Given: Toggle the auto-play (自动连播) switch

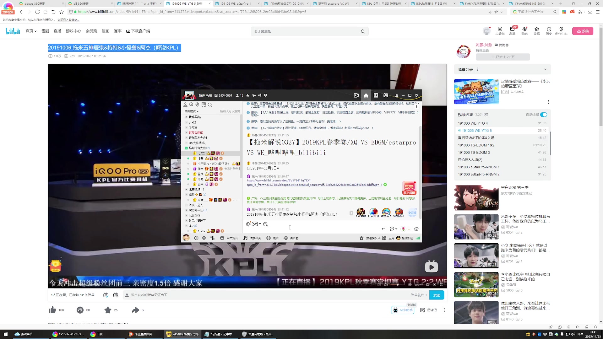Looking at the screenshot, I should point(544,115).
